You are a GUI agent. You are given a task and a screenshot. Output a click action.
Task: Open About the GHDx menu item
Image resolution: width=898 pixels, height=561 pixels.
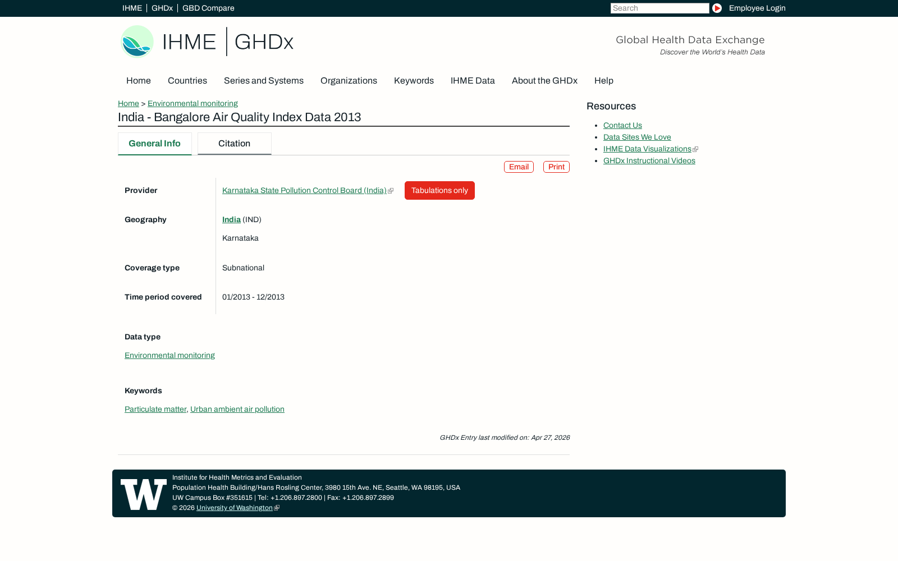[544, 81]
